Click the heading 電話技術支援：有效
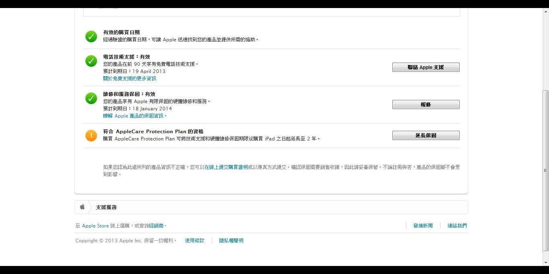 [x=127, y=57]
